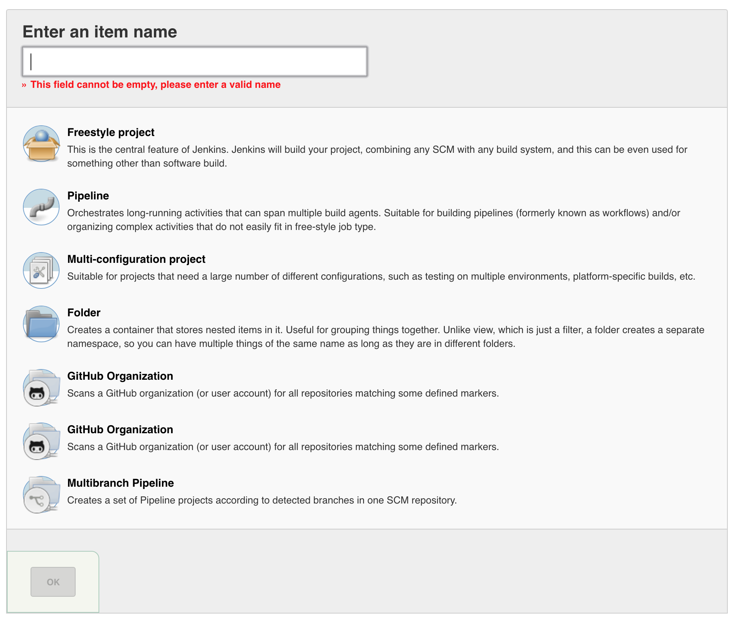Viewport: 740px width, 625px height.
Task: Pick the blue Folder icon
Action: (41, 324)
